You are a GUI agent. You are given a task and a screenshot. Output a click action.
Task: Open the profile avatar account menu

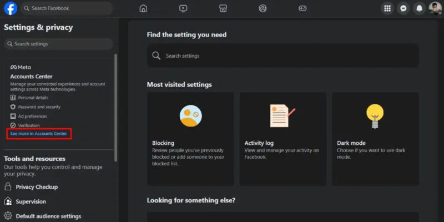coord(435,8)
